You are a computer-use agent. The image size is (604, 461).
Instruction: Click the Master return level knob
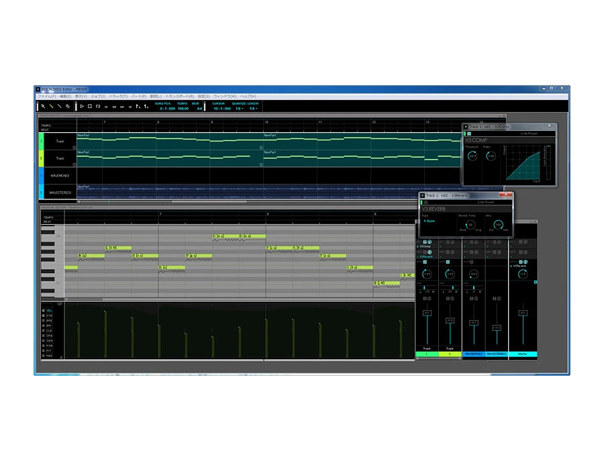pos(523,274)
